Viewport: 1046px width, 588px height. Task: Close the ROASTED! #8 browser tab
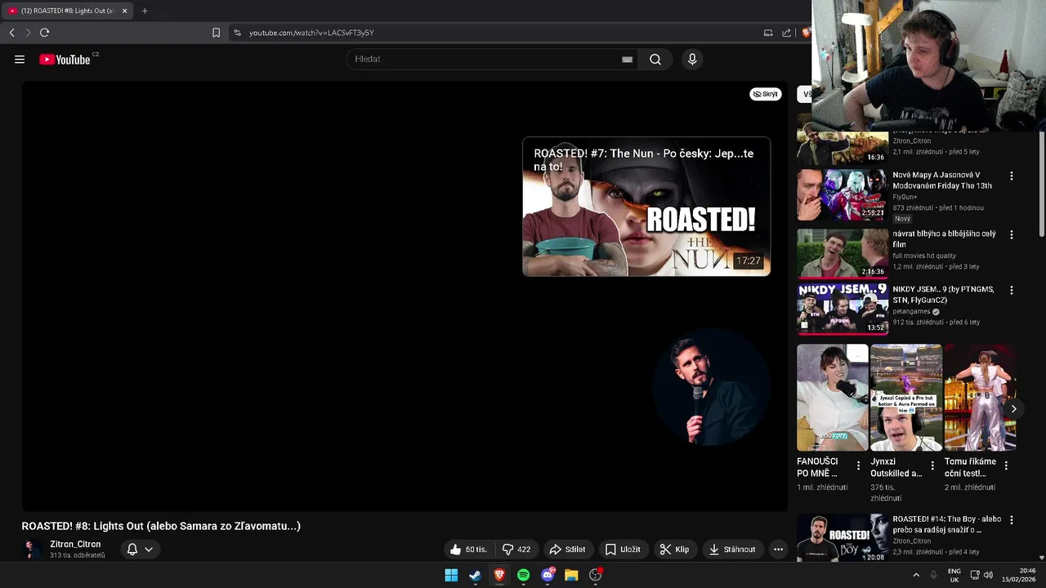click(124, 11)
